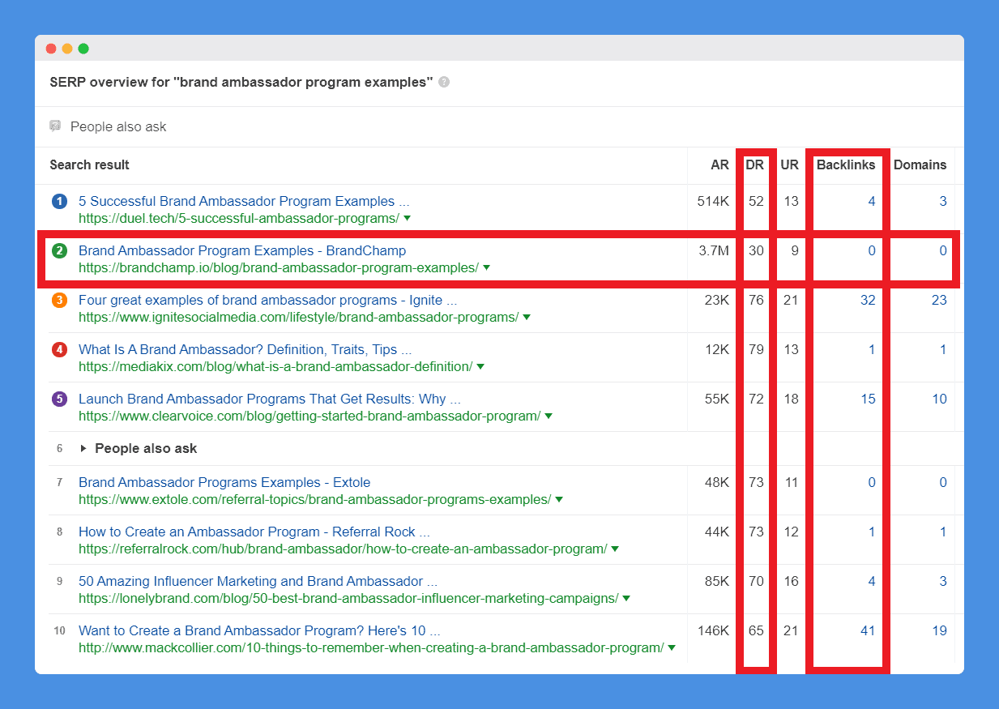Image resolution: width=999 pixels, height=709 pixels.
Task: Open the 4 backlinks for the lonelybrand result
Action: [872, 581]
